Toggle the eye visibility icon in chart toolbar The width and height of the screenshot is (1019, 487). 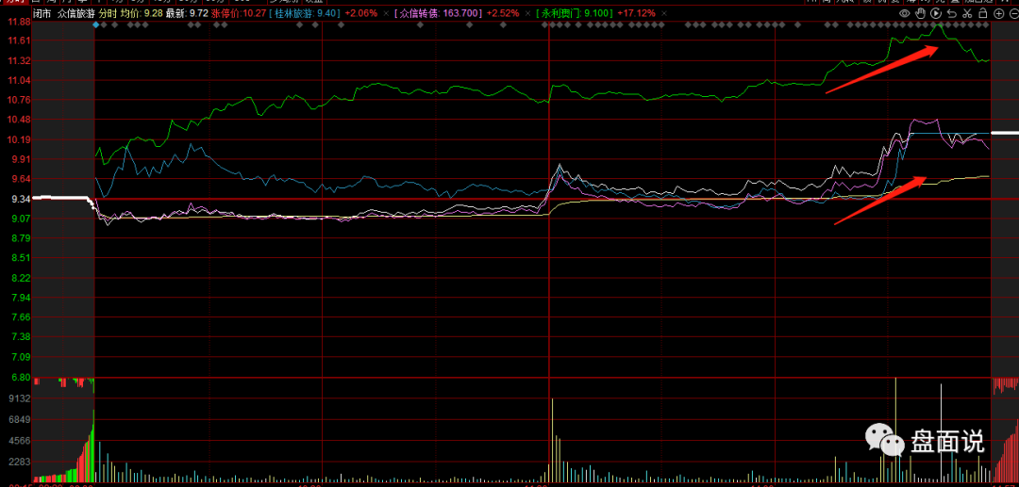[905, 13]
